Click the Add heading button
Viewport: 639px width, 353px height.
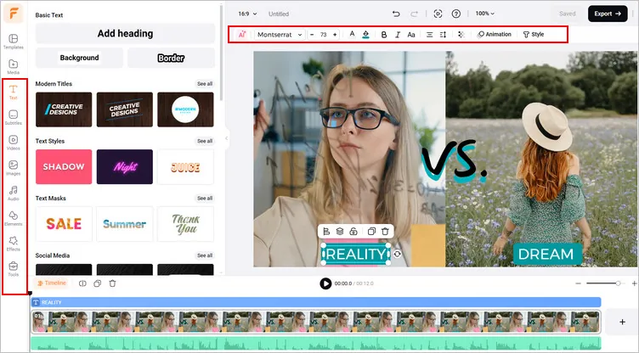tap(125, 33)
